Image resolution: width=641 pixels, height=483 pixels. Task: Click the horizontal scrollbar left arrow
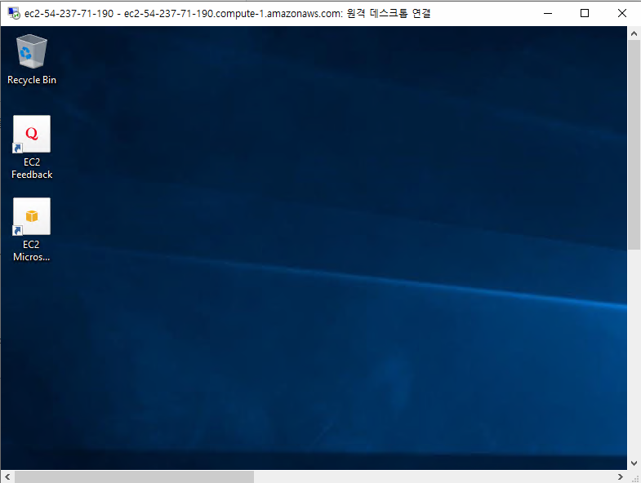click(x=7, y=476)
